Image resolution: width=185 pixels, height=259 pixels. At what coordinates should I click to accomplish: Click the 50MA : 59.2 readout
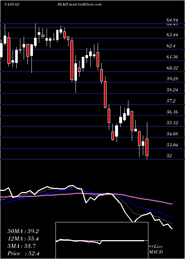pos(23,231)
